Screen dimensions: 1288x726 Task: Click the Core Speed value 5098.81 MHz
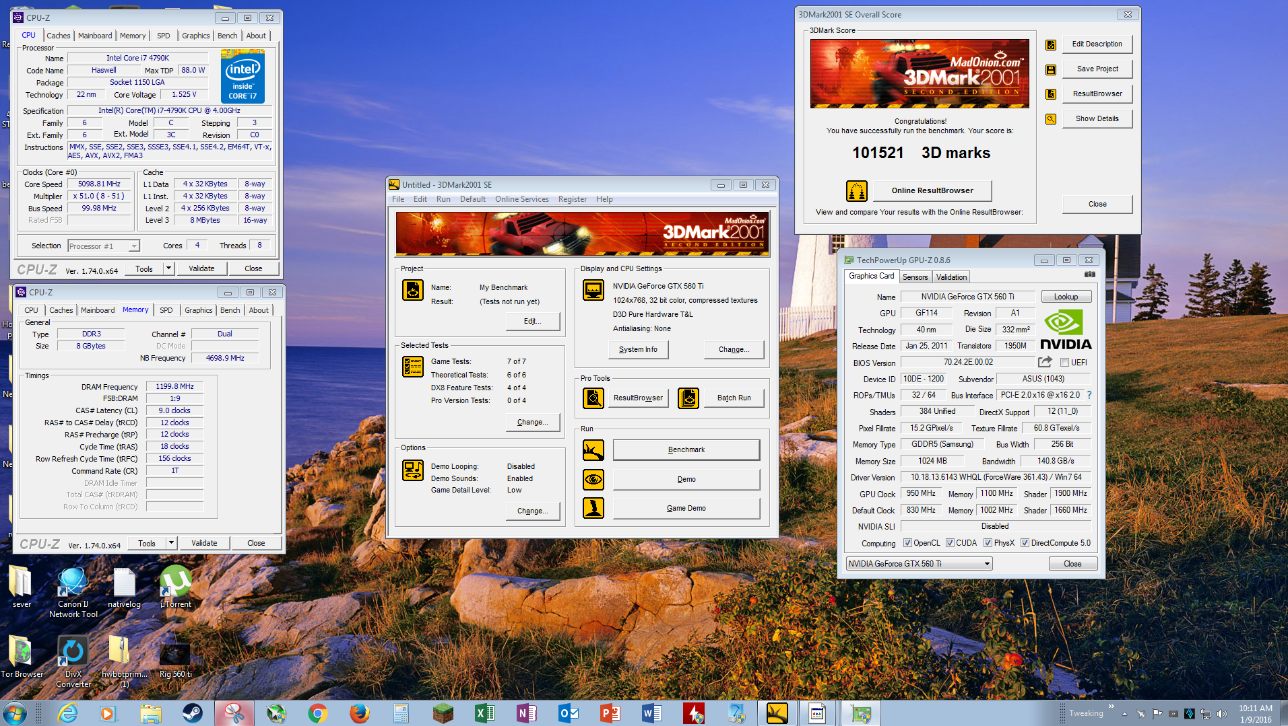coord(99,184)
